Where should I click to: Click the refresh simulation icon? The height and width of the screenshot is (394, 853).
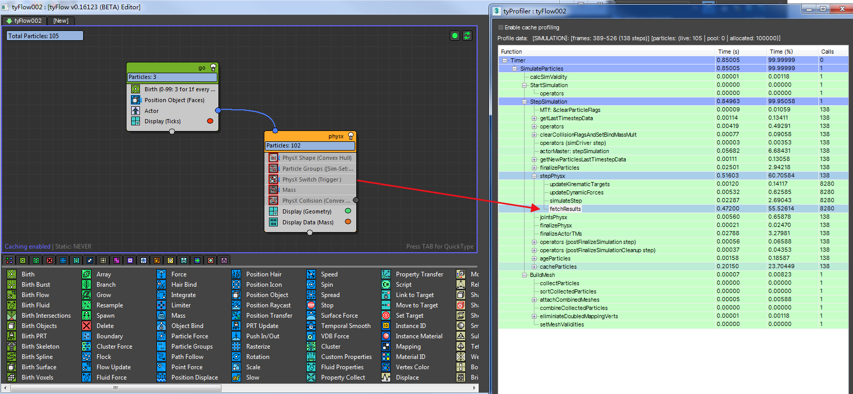pyautogui.click(x=467, y=36)
